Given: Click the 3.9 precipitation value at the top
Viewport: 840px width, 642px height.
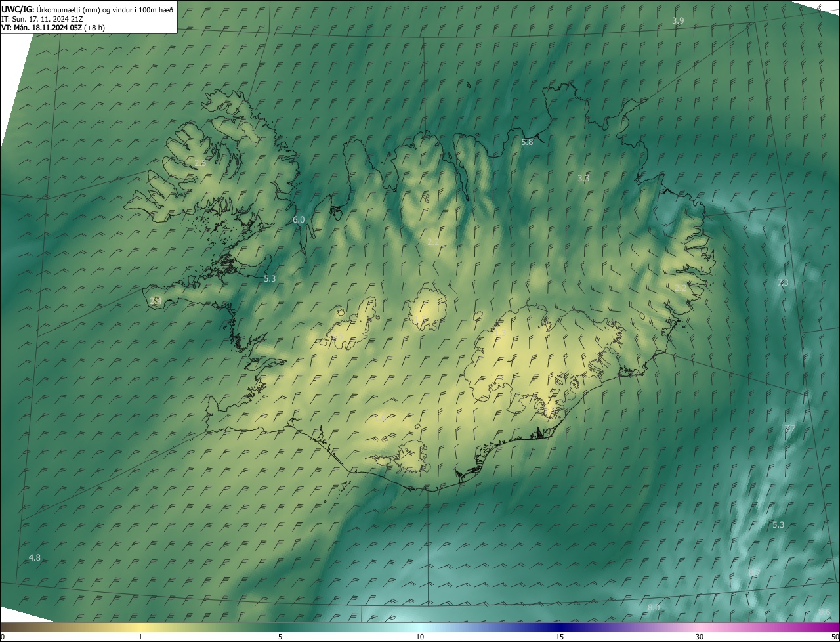Looking at the screenshot, I should [x=678, y=21].
